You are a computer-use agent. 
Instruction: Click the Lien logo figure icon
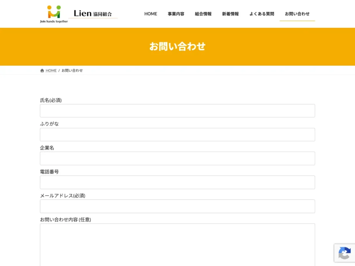(54, 12)
